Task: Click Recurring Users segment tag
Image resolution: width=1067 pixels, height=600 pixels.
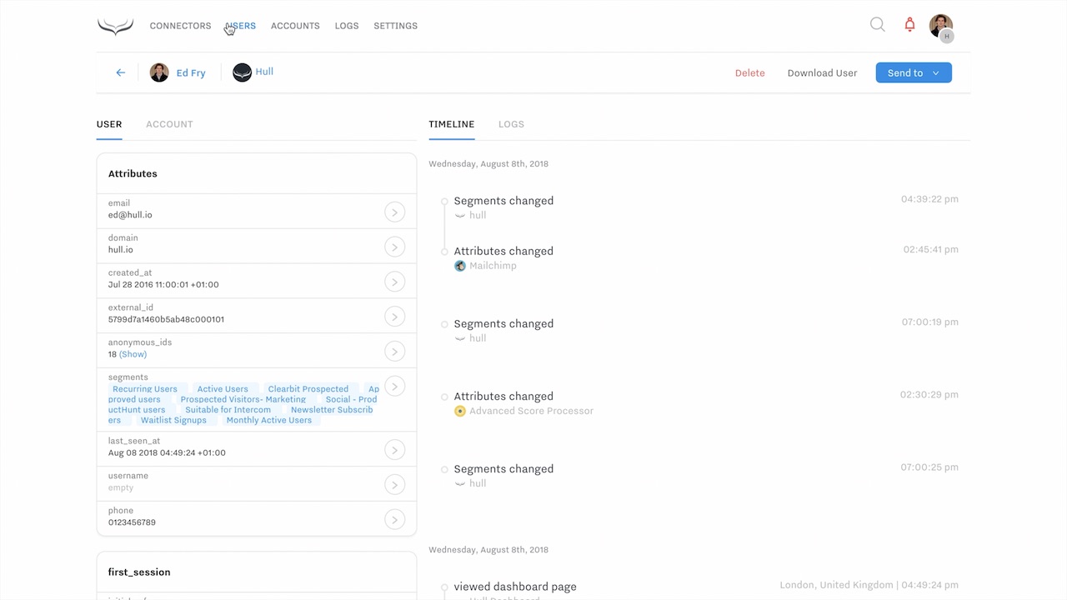Action: click(x=145, y=389)
